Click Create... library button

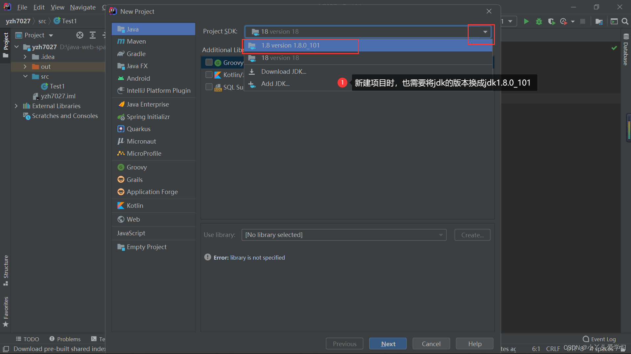click(472, 235)
